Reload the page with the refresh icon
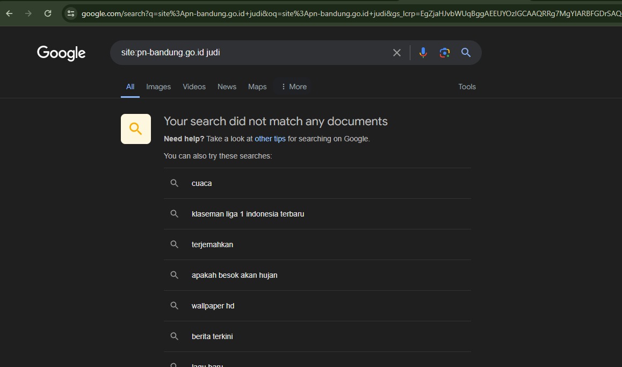Viewport: 622px width, 367px height. click(48, 13)
